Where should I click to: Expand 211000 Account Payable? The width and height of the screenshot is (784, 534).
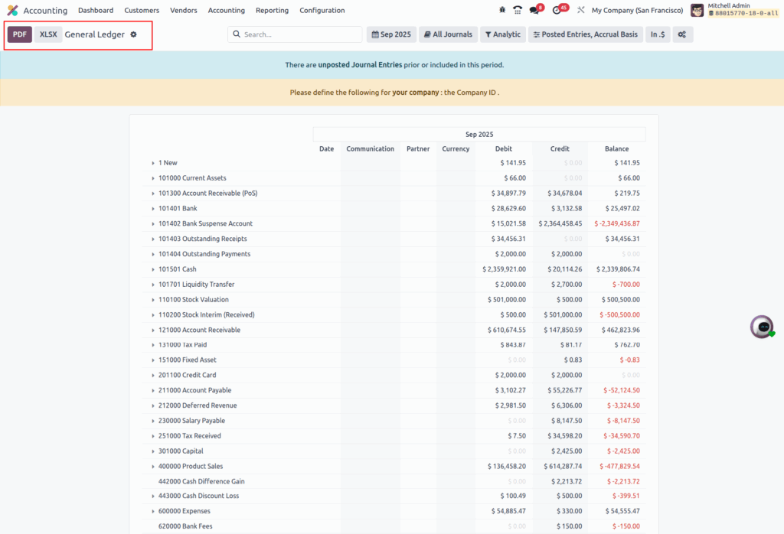(153, 391)
